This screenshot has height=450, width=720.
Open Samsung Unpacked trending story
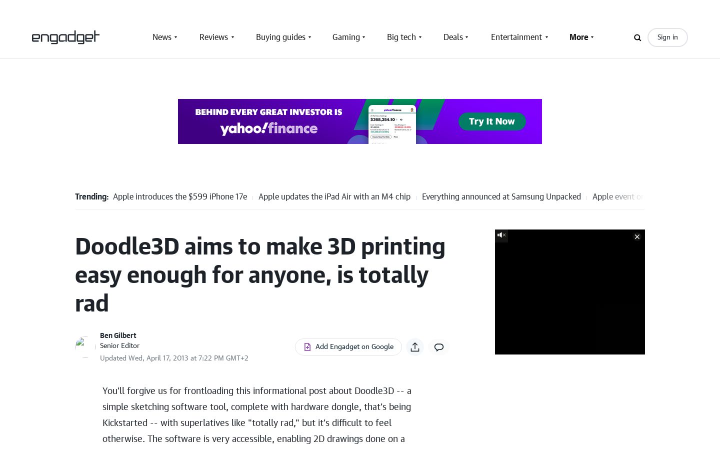pos(501,196)
